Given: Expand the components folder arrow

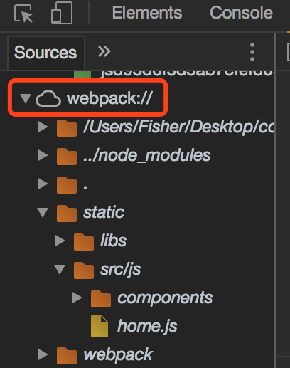Looking at the screenshot, I should click(77, 298).
